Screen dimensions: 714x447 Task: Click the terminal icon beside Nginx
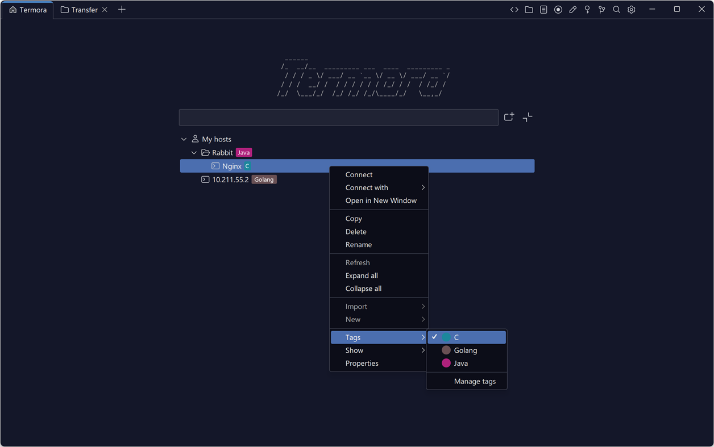coord(215,166)
